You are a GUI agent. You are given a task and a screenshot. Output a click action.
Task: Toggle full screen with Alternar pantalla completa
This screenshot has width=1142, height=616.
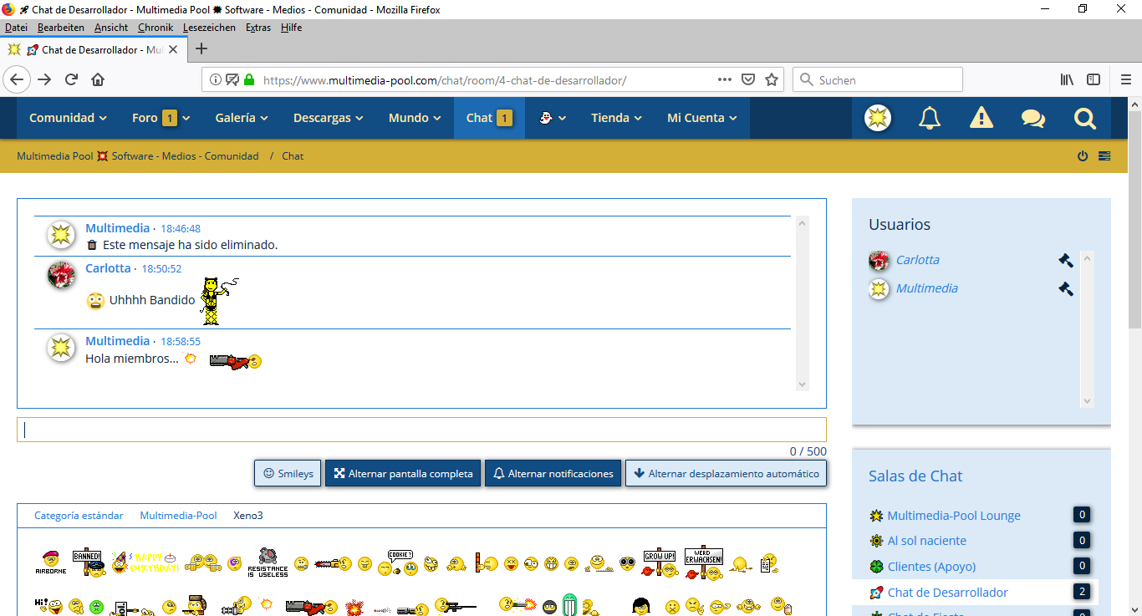click(403, 473)
